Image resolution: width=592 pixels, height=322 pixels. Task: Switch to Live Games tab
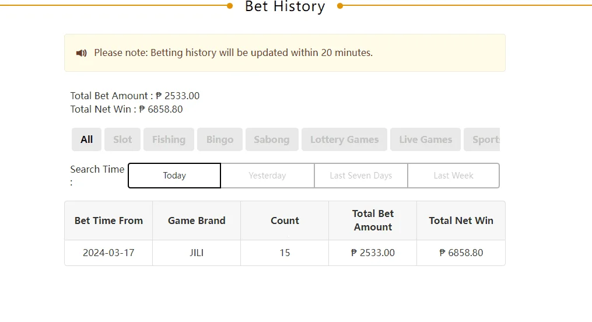(x=426, y=139)
